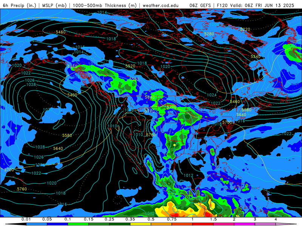The image size is (302, 226).
Task: Click the '6h Precip (in.)' header label
Action: 20,5
